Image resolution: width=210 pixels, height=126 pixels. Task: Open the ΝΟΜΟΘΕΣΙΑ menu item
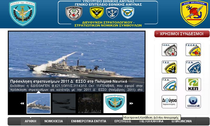(x=53, y=121)
